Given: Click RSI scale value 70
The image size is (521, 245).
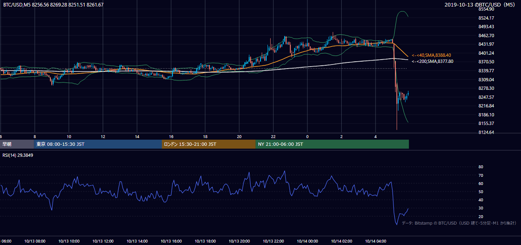Looking at the screenshot, I should pos(481,175).
